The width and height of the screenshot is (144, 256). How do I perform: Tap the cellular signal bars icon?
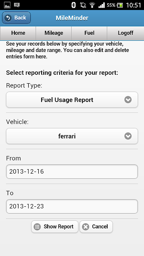point(102,5)
